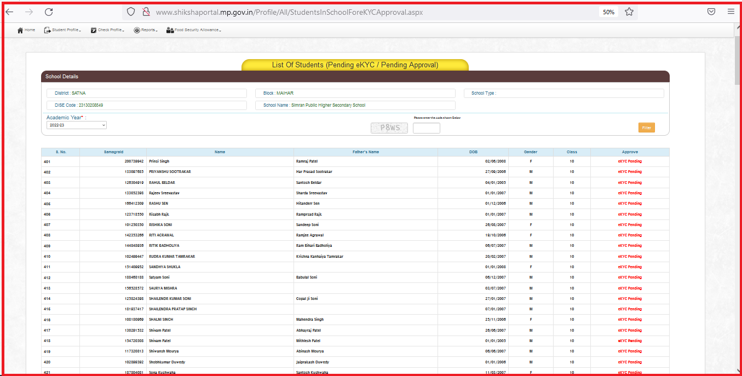Click the browser back arrow
This screenshot has width=742, height=376.
click(x=9, y=12)
